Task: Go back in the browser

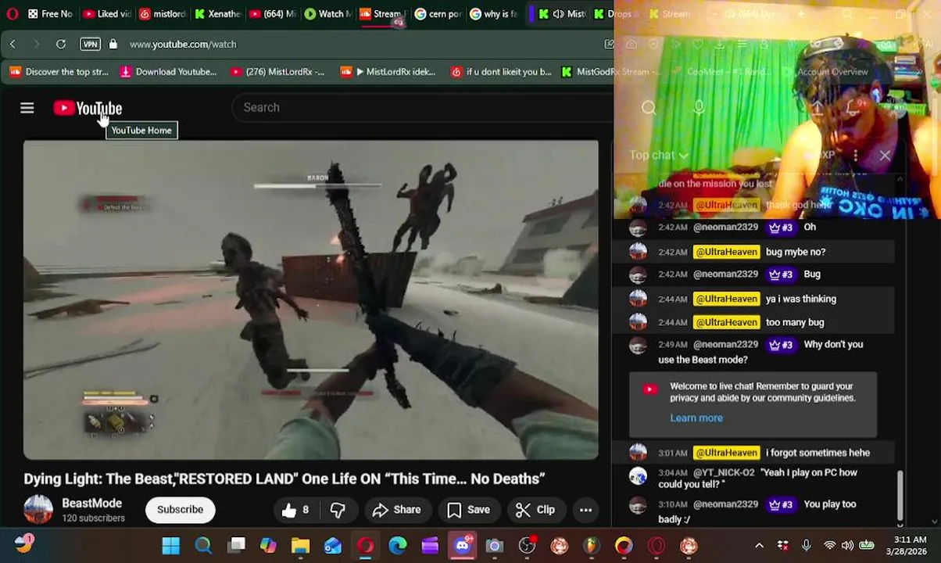Action: tap(13, 45)
